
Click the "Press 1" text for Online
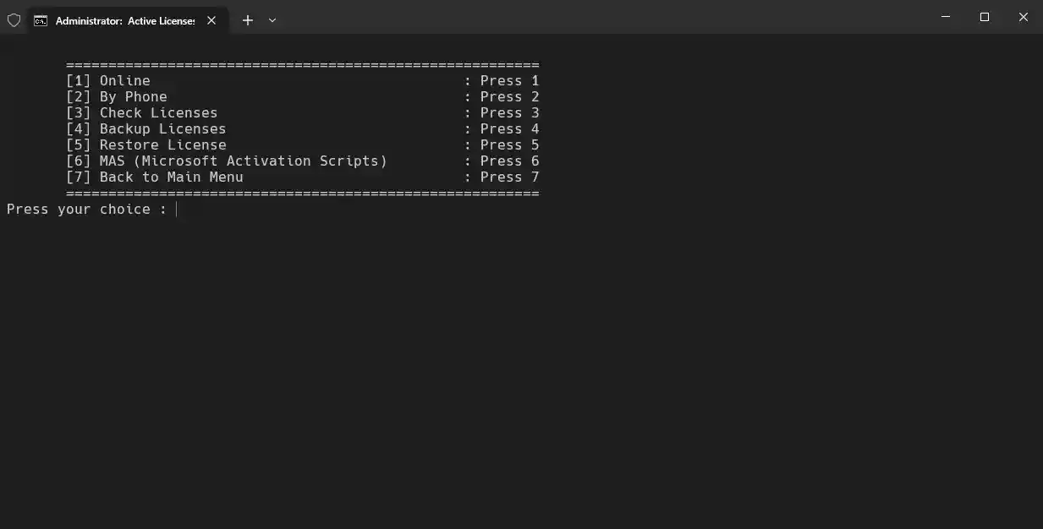click(509, 81)
